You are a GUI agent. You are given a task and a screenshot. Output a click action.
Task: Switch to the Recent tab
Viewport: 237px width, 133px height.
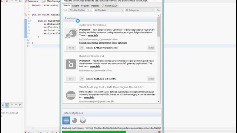coord(76,6)
